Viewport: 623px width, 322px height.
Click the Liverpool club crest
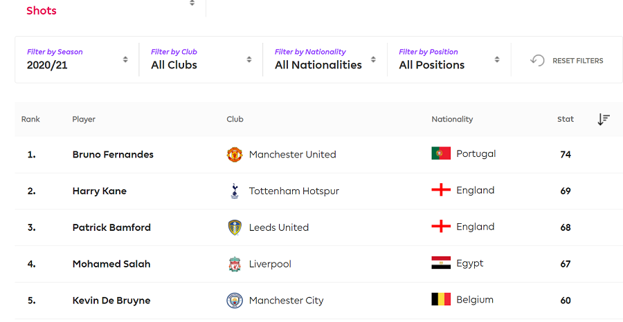pyautogui.click(x=235, y=264)
